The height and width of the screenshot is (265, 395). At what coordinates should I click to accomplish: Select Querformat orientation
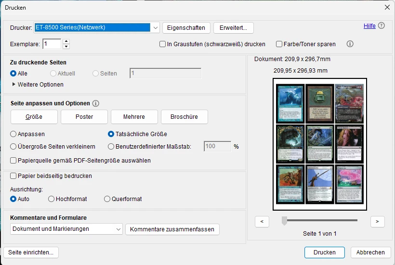107,199
